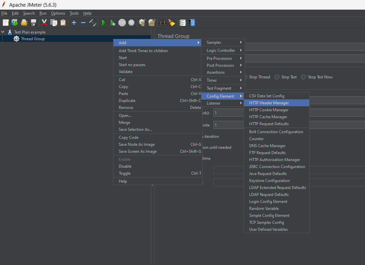Expand the Post Processors submenu

(x=223, y=65)
